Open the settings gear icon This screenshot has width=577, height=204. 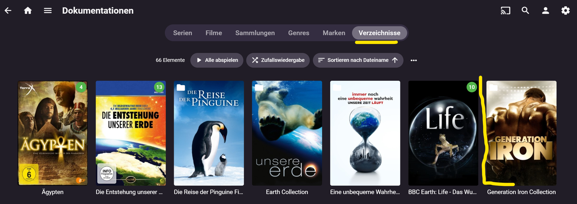click(565, 10)
